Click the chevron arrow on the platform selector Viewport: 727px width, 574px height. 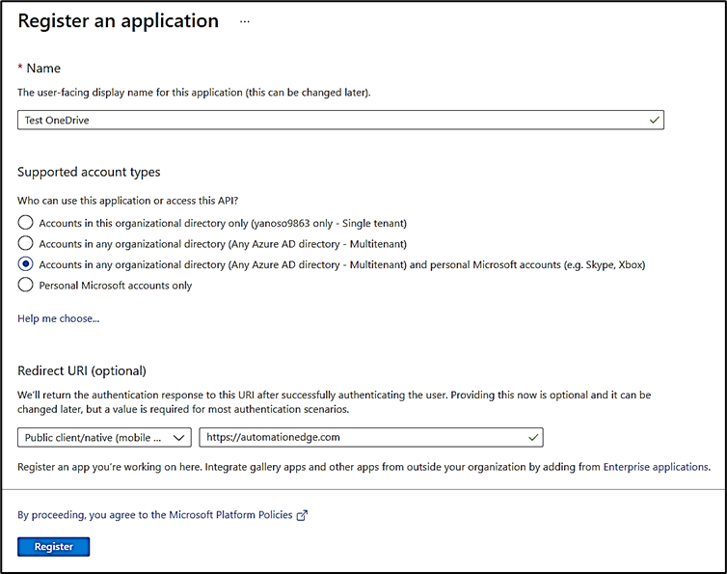coord(177,437)
